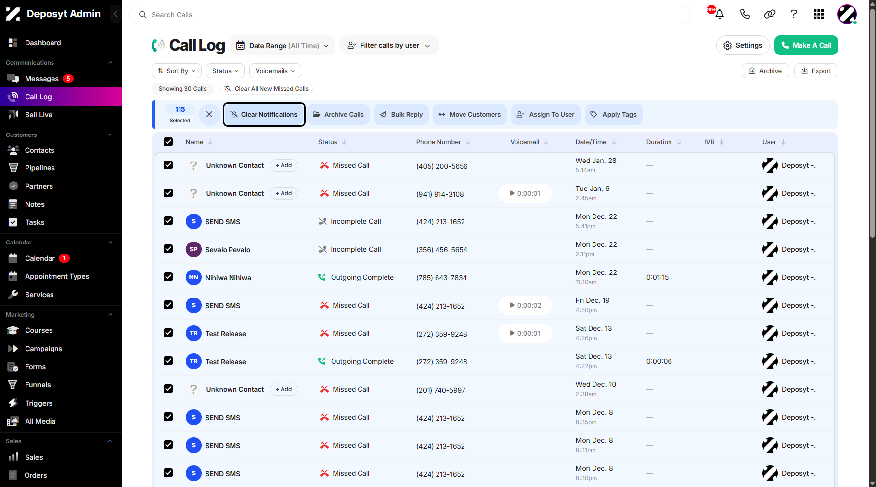Click the NN avatar for Nihiwa Nihiwa
The height and width of the screenshot is (487, 876).
[x=194, y=277]
